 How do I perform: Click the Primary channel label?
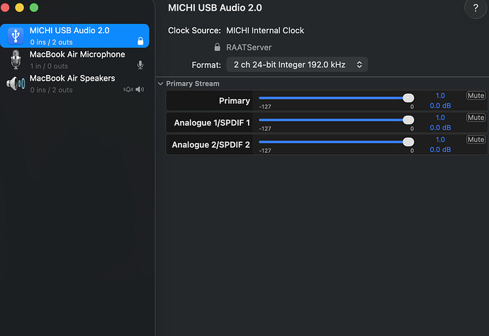pos(234,100)
